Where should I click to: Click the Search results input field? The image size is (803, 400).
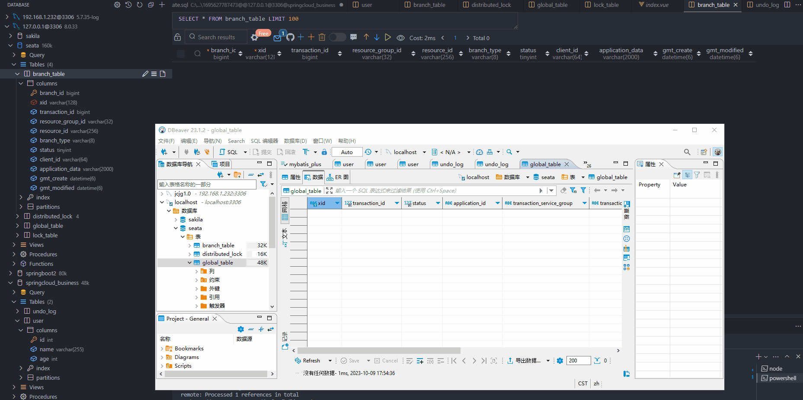point(216,37)
